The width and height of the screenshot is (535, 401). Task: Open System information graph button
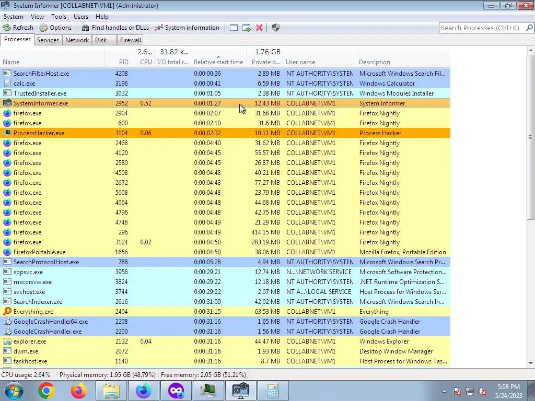[187, 28]
